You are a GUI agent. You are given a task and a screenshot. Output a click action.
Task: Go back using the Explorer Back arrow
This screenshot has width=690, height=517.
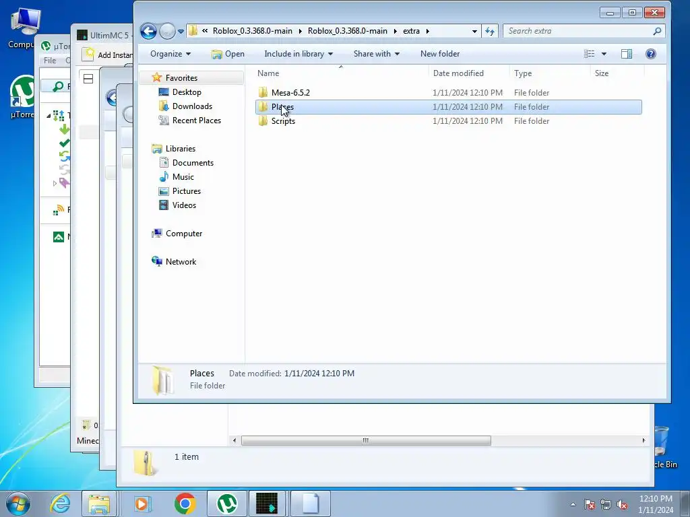coord(148,31)
